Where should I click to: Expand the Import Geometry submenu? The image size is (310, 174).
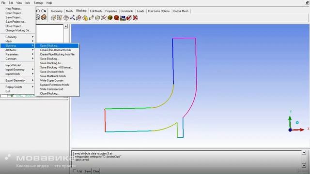(18, 70)
